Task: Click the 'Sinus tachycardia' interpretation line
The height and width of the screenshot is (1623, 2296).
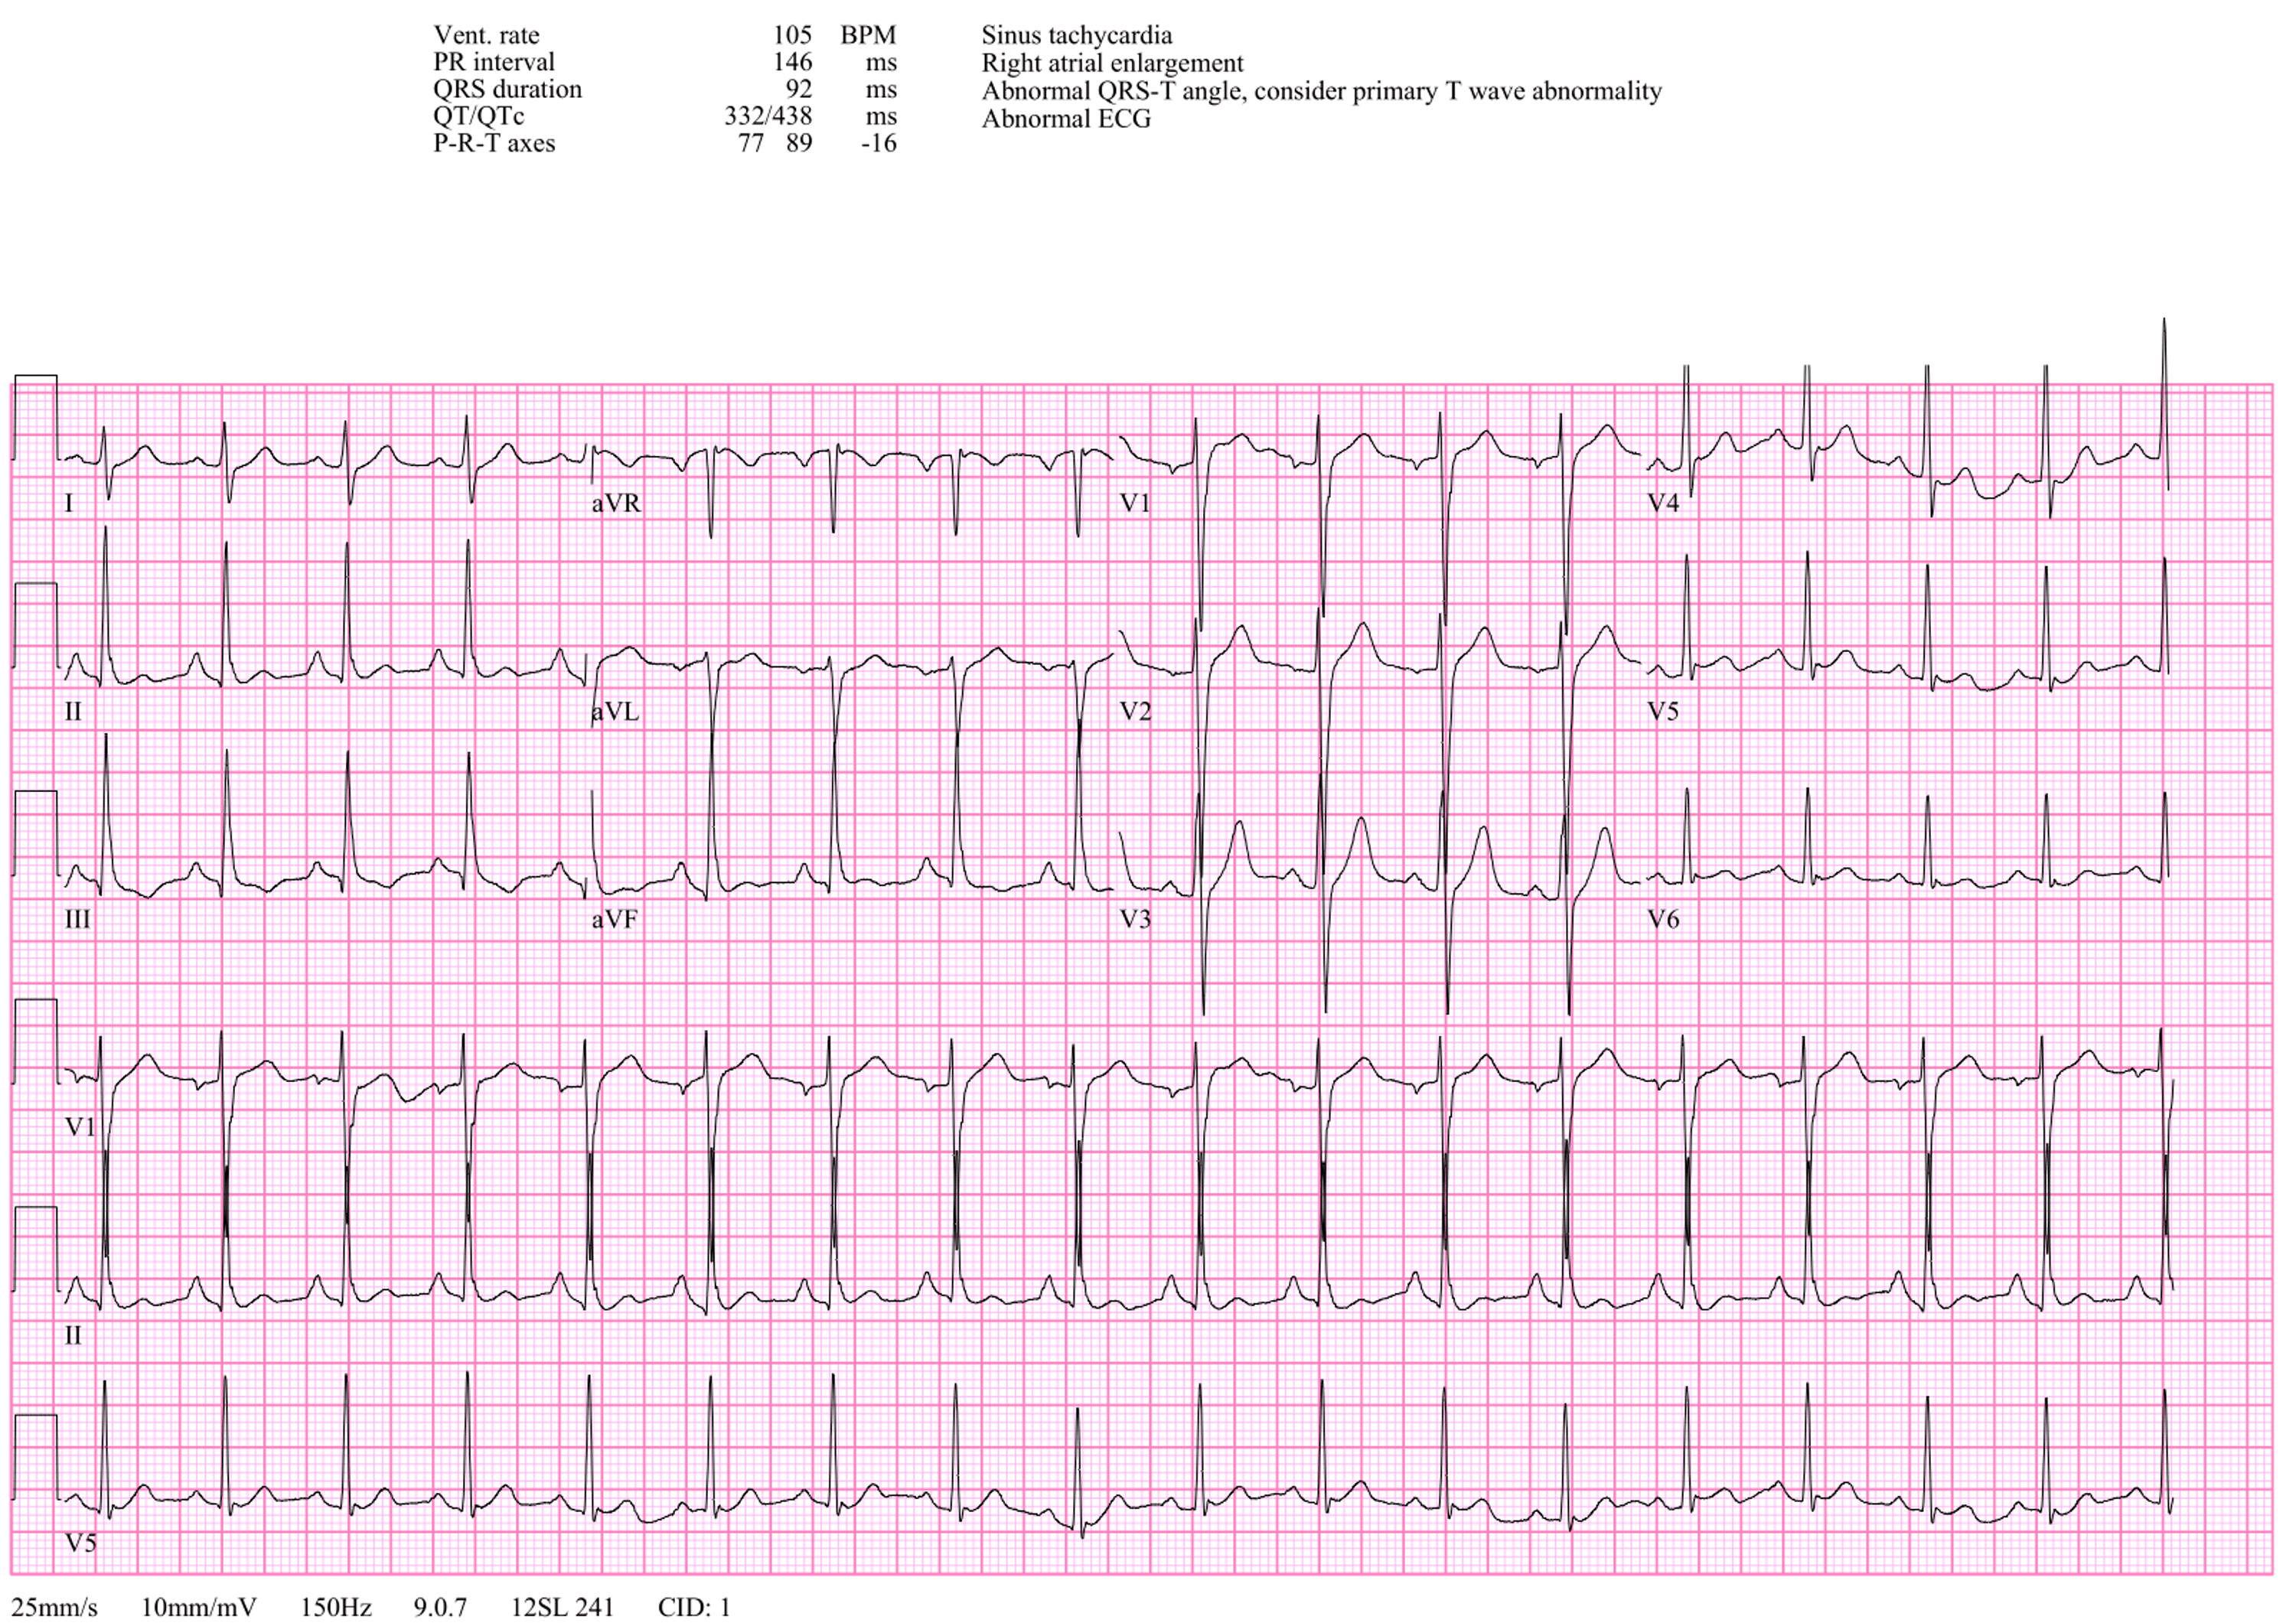Action: point(1076,35)
